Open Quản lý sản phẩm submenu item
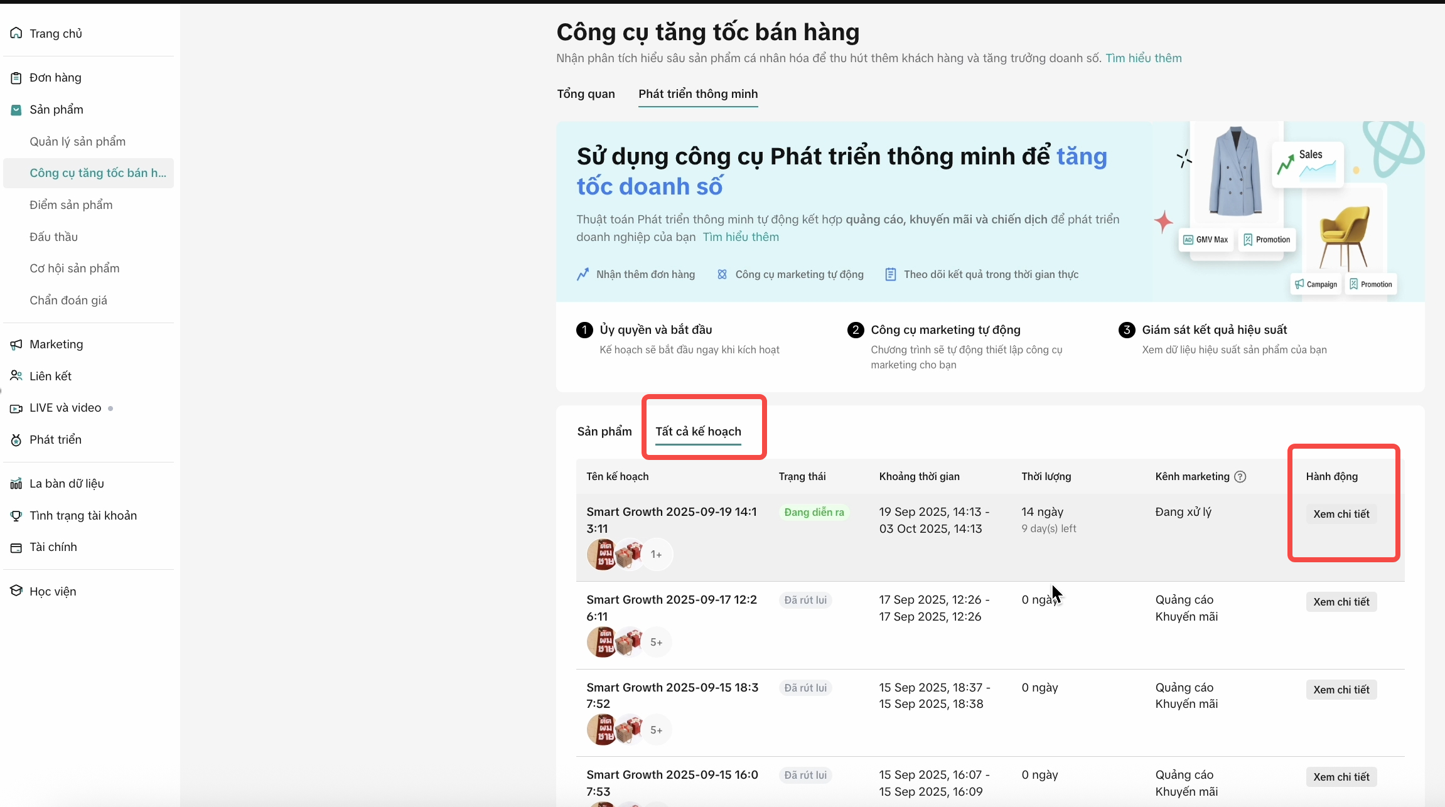1445x807 pixels. pyautogui.click(x=77, y=142)
